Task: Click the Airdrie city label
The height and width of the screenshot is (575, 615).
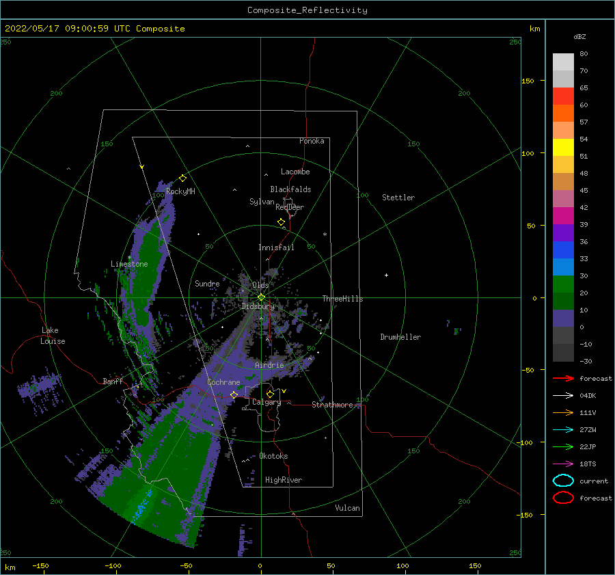Action: 269,365
